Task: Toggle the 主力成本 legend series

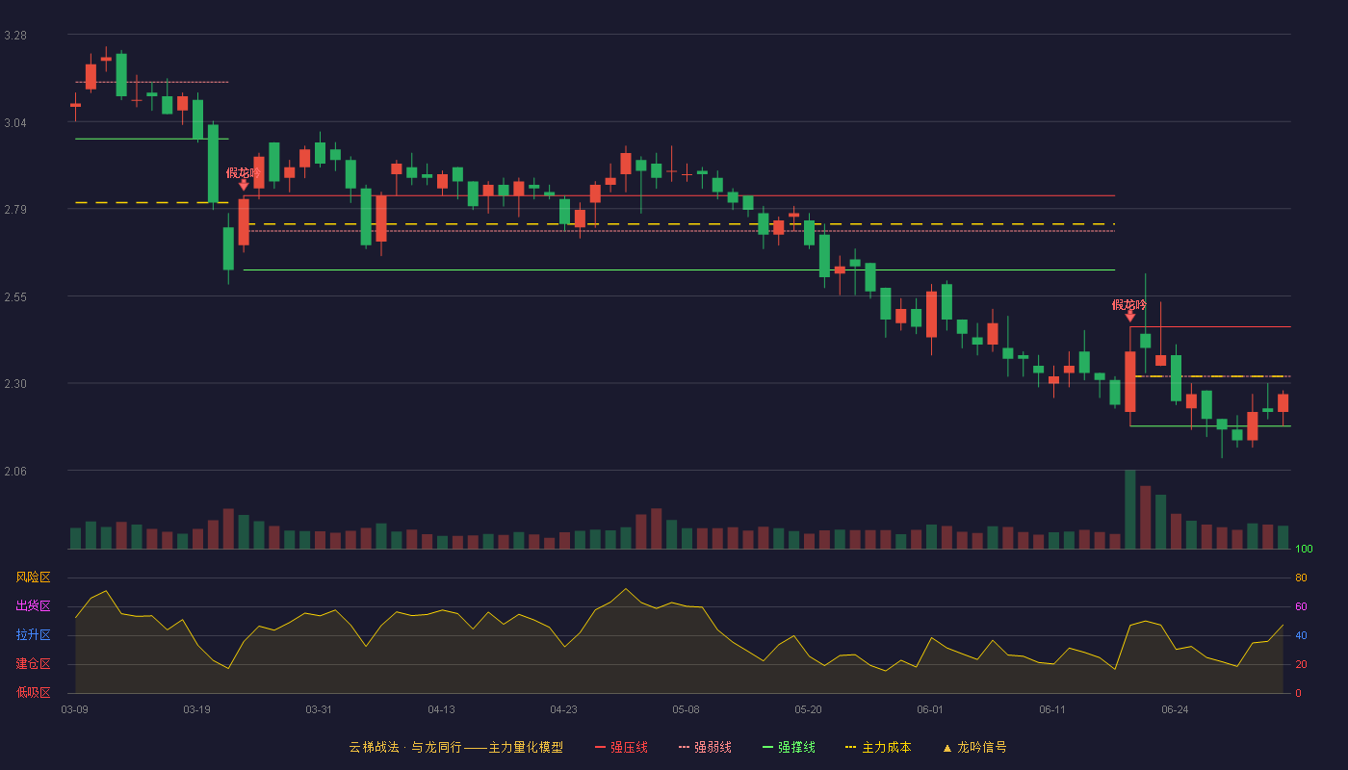Action: [x=878, y=748]
